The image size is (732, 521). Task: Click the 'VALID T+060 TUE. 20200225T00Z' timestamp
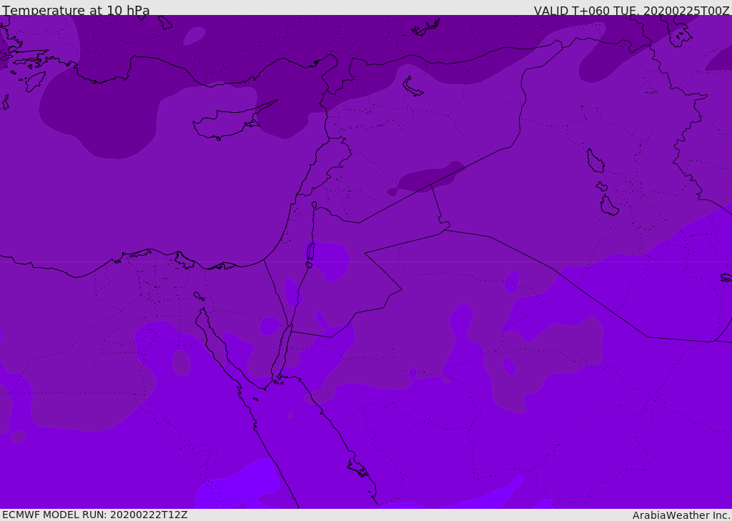pyautogui.click(x=632, y=11)
